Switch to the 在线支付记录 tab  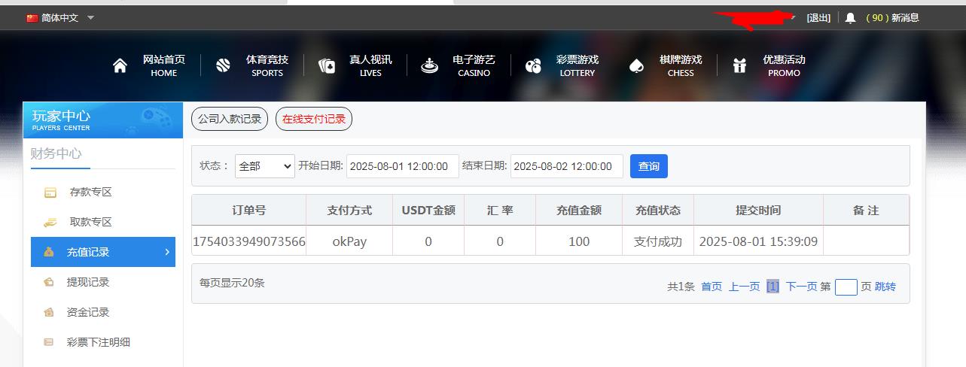pyautogui.click(x=314, y=119)
